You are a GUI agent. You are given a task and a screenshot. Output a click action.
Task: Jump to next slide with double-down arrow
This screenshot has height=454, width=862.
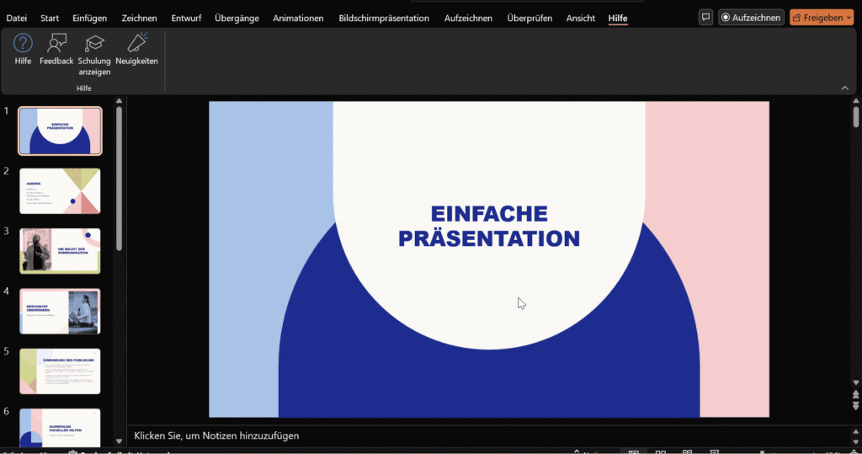pyautogui.click(x=856, y=404)
